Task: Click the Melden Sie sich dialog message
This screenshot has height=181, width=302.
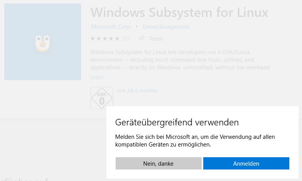Action: (195, 141)
